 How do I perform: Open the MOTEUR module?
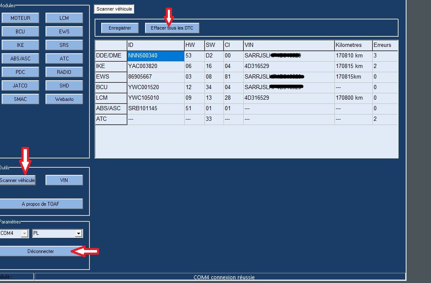click(20, 18)
